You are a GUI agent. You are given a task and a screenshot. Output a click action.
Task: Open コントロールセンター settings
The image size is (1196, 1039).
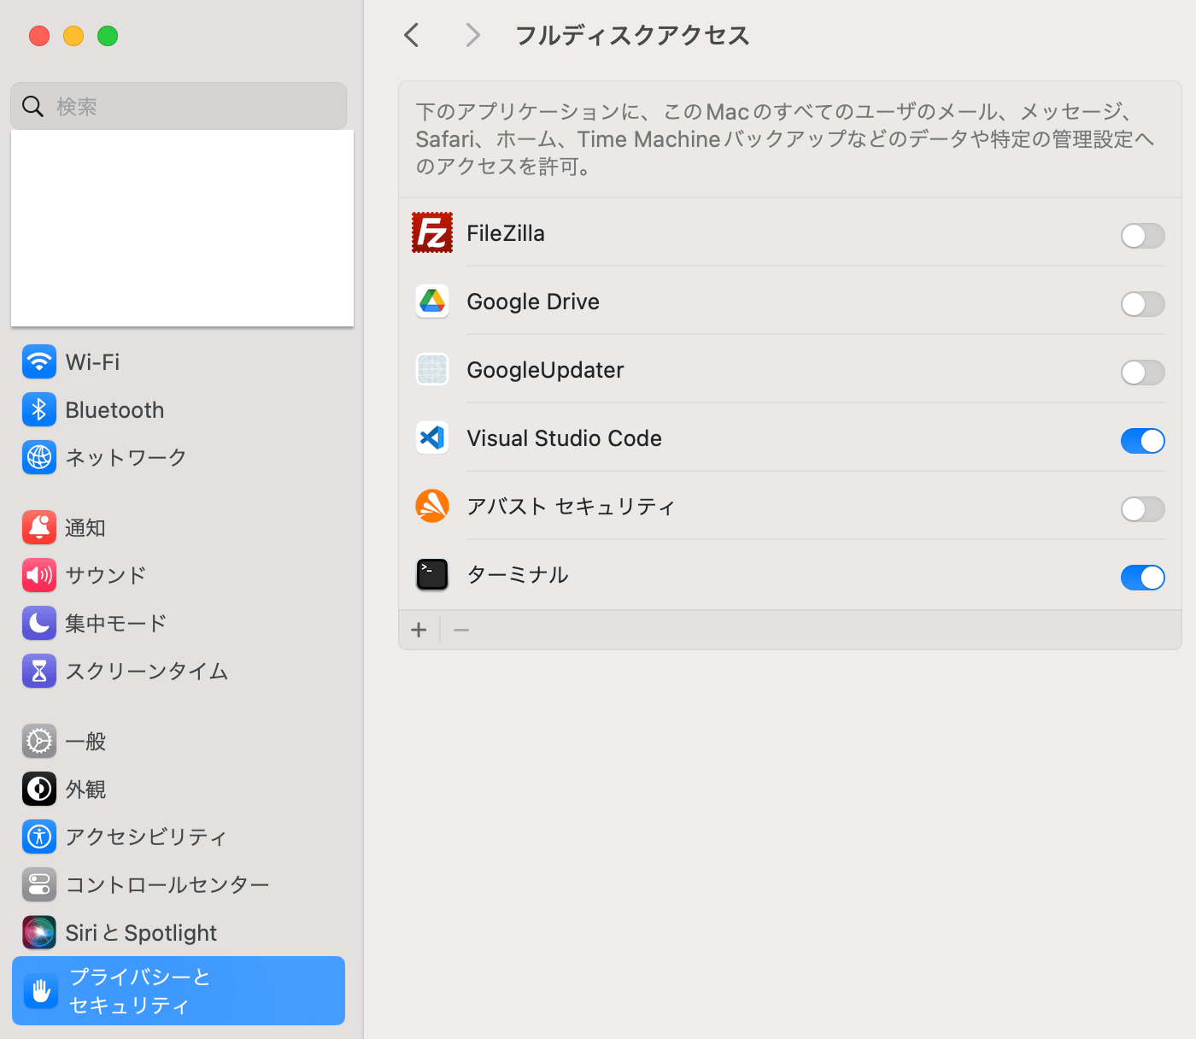point(179,884)
